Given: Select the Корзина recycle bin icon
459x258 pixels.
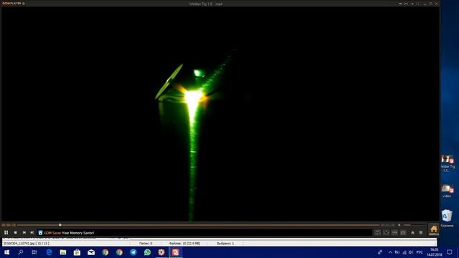Looking at the screenshot, I should (x=447, y=218).
